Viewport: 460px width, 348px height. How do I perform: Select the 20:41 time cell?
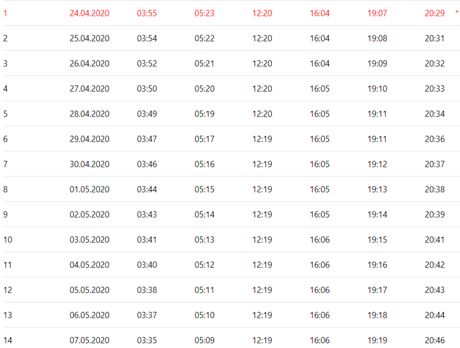click(x=434, y=239)
